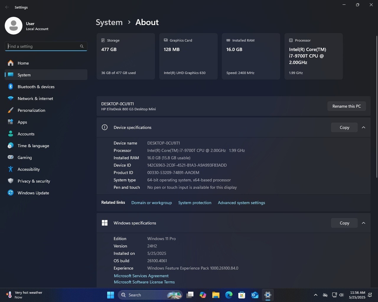Open Accessibility settings
The height and width of the screenshot is (302, 378).
click(x=46, y=169)
